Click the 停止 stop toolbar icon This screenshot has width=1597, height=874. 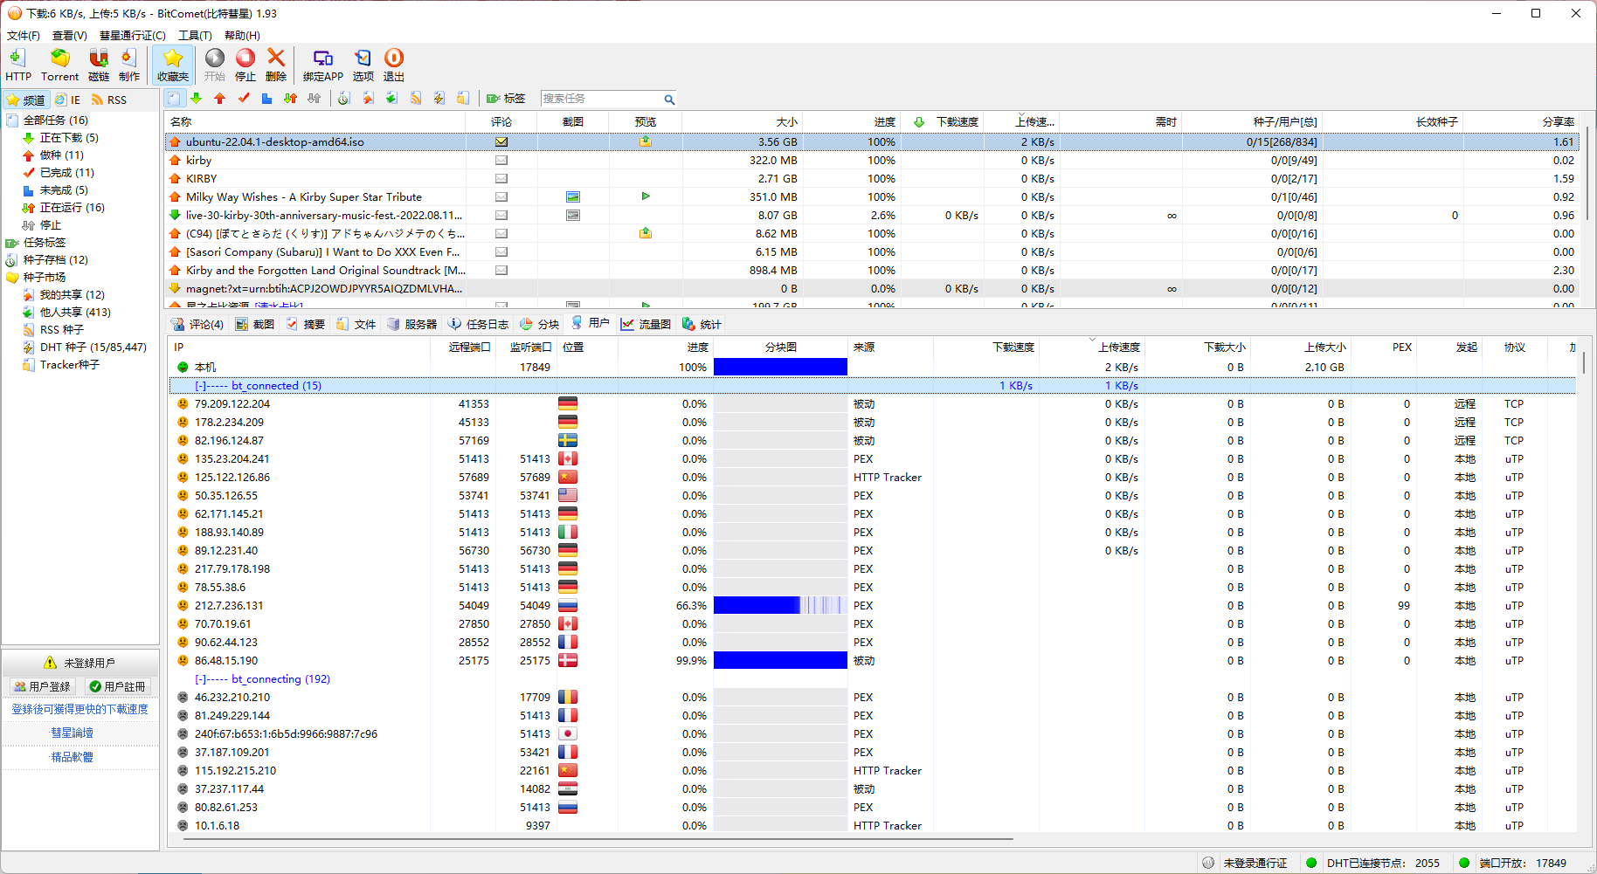point(245,65)
